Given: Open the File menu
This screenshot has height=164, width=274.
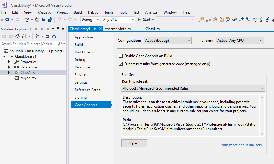Looking at the screenshot, I should [3, 12].
